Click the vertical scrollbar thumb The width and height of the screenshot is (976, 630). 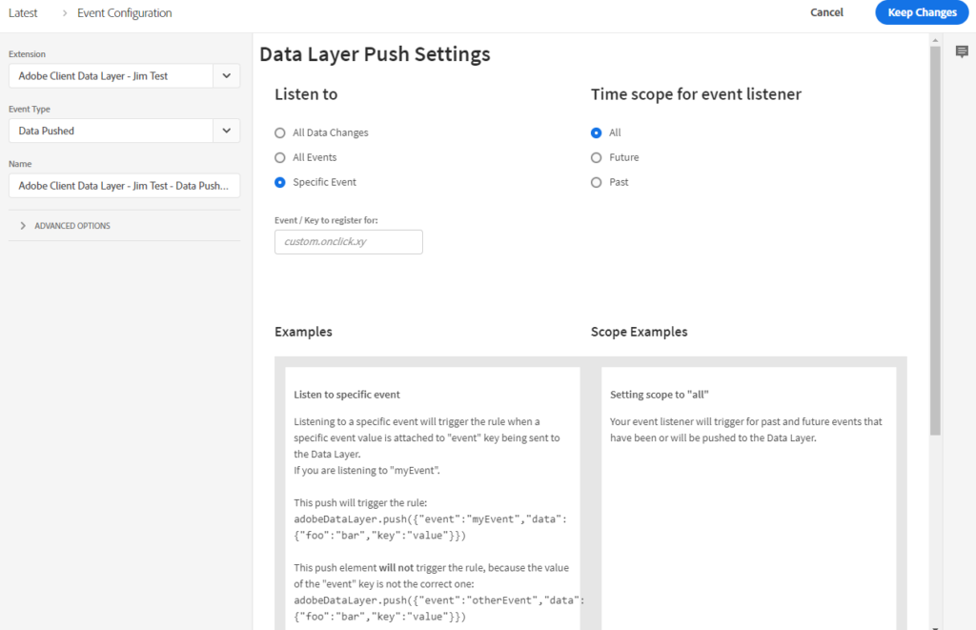click(x=935, y=238)
